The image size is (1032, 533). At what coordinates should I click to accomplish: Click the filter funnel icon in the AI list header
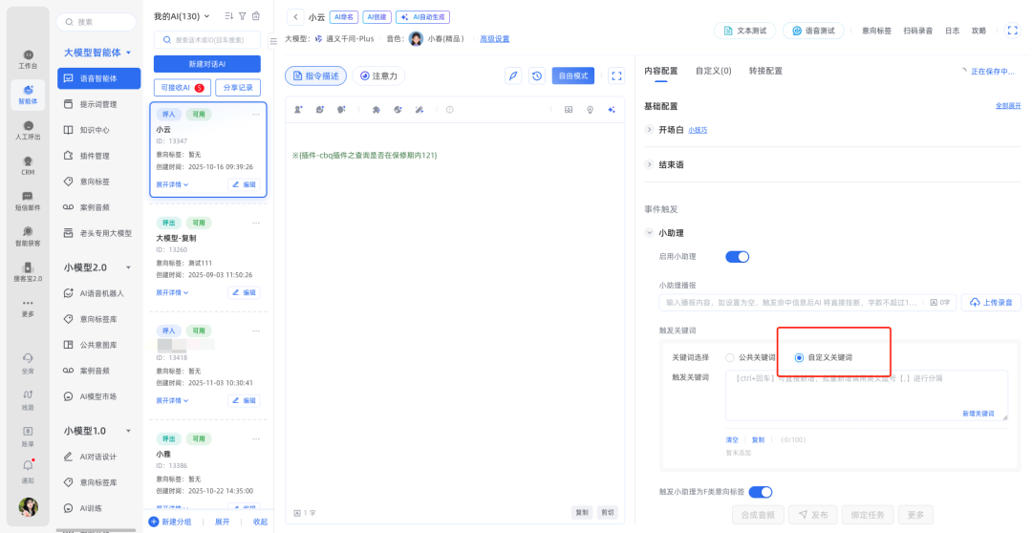[x=242, y=16]
